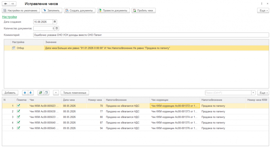
Task: Click Чек ККМ коррекции Ас00-001374 cell
Action: (x=175, y=117)
